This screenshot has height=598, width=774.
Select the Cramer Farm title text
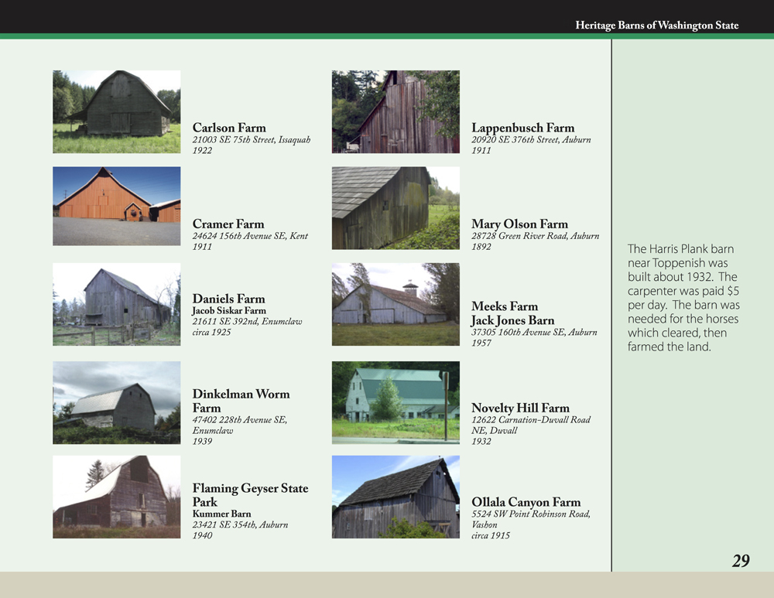pos(228,224)
